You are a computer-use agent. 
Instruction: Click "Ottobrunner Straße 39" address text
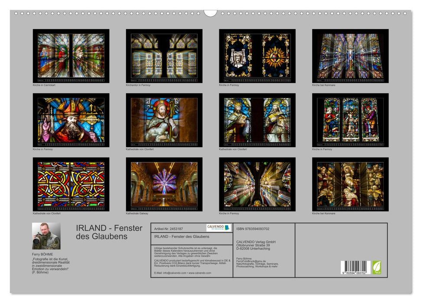click(253, 245)
